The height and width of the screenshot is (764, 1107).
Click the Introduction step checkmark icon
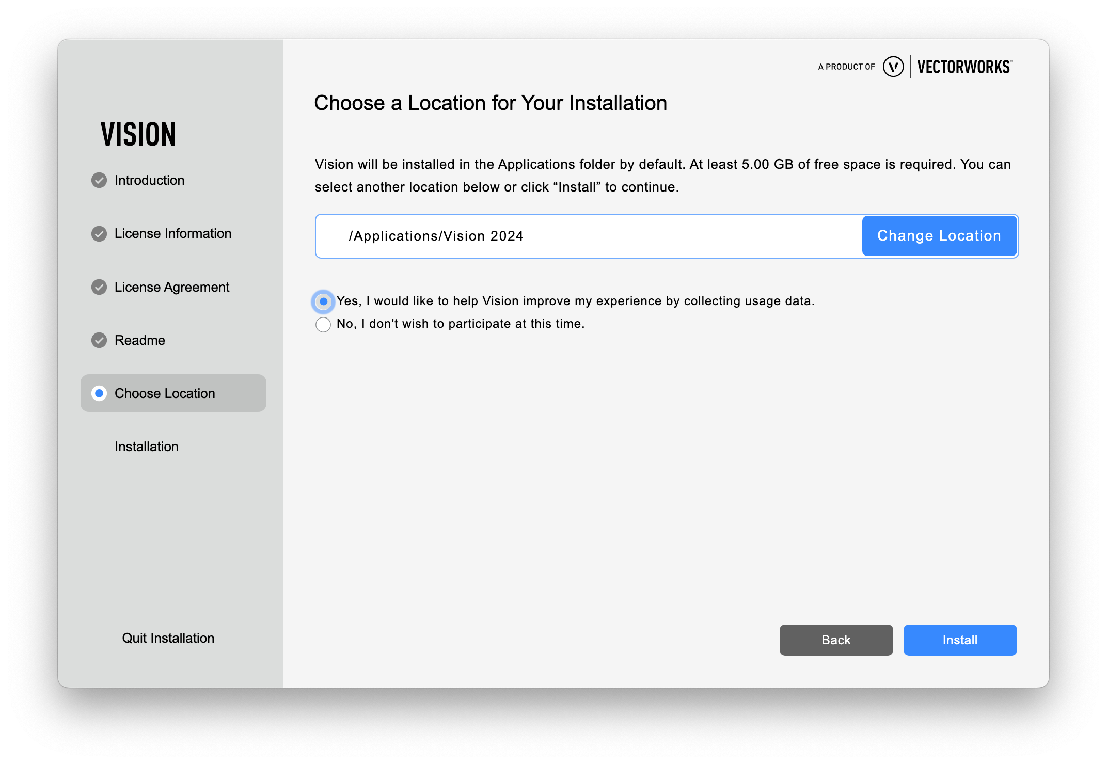(x=99, y=180)
